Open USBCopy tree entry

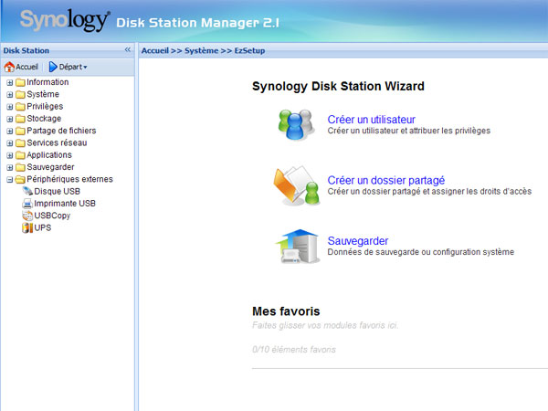pos(52,216)
